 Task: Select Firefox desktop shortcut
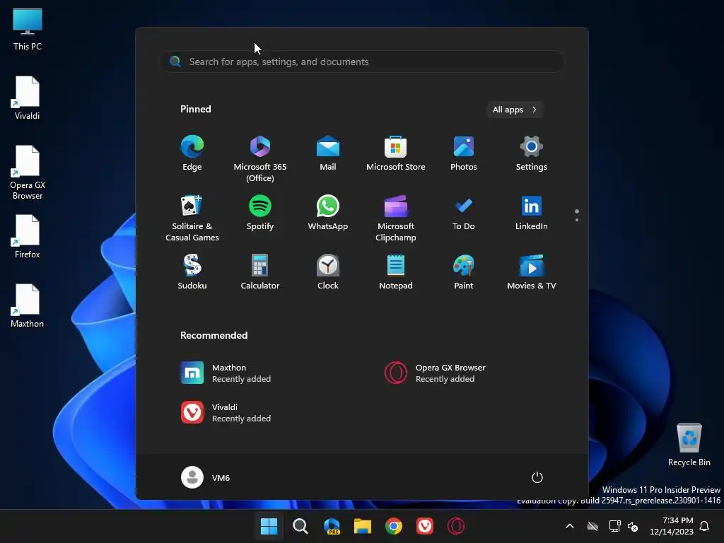point(28,236)
